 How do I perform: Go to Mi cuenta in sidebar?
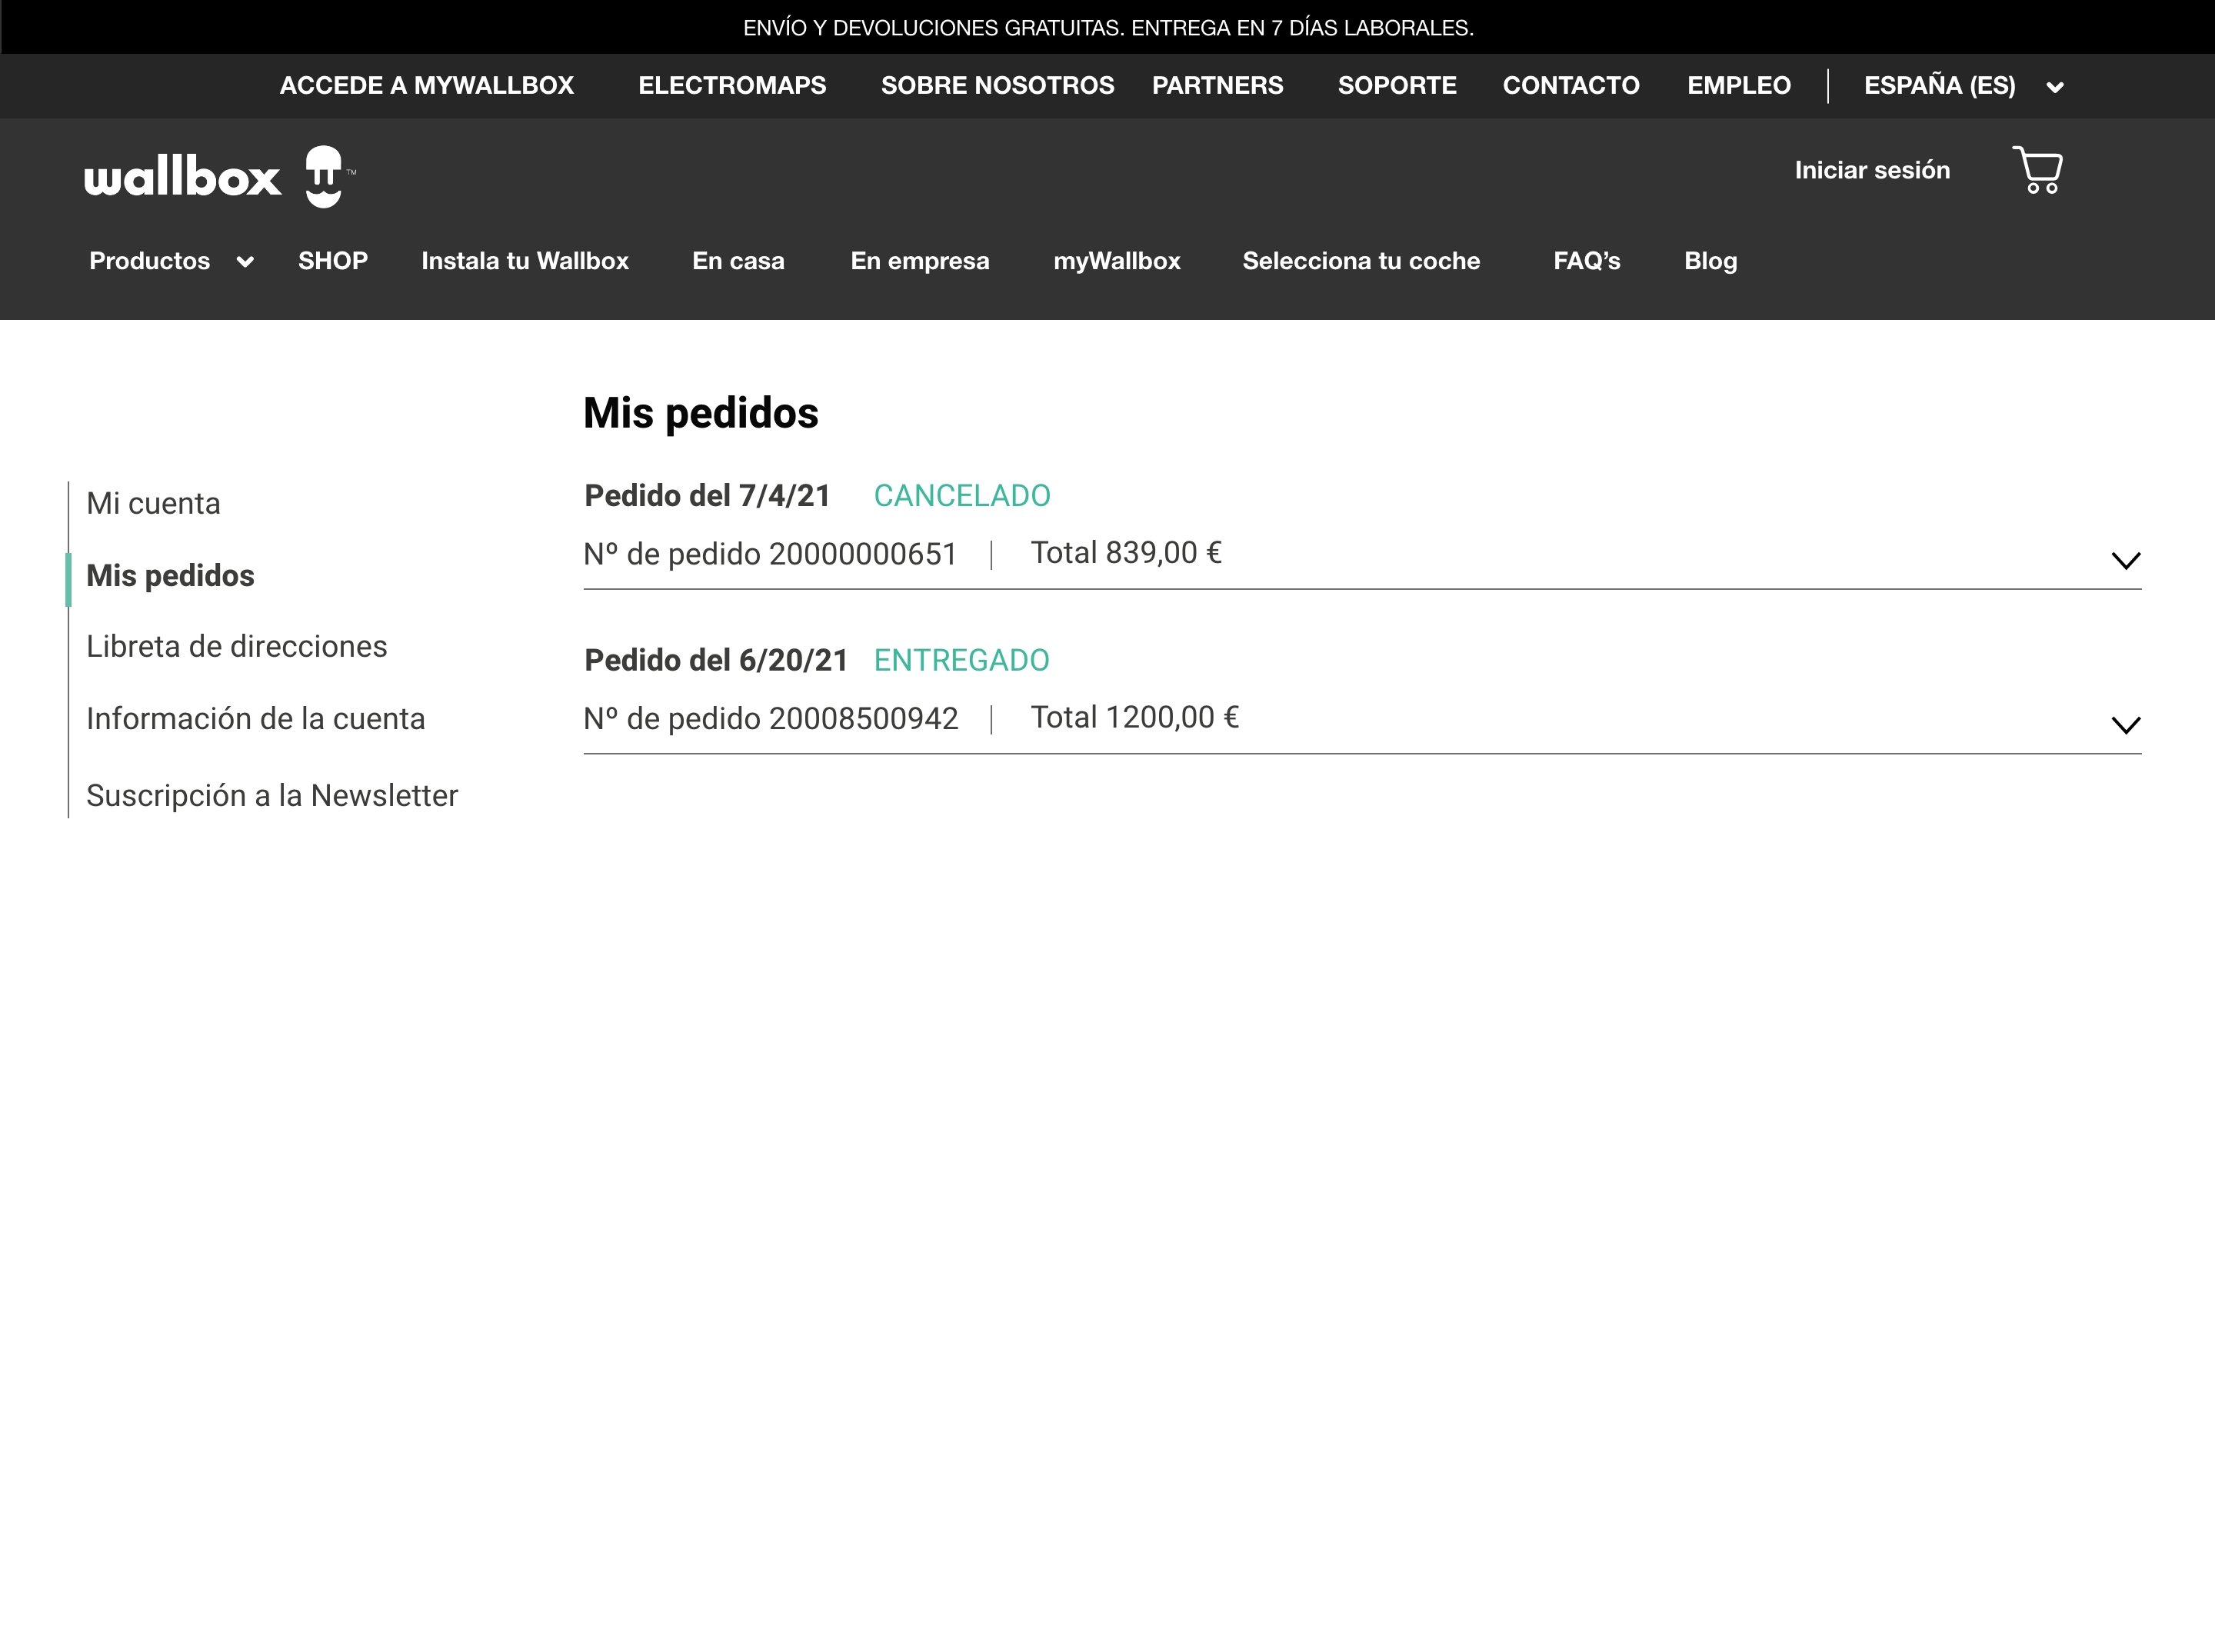[153, 503]
